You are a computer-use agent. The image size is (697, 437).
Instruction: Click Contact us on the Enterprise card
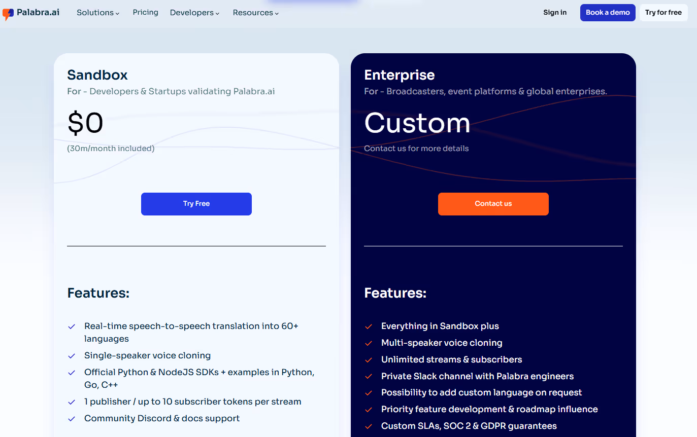tap(493, 203)
